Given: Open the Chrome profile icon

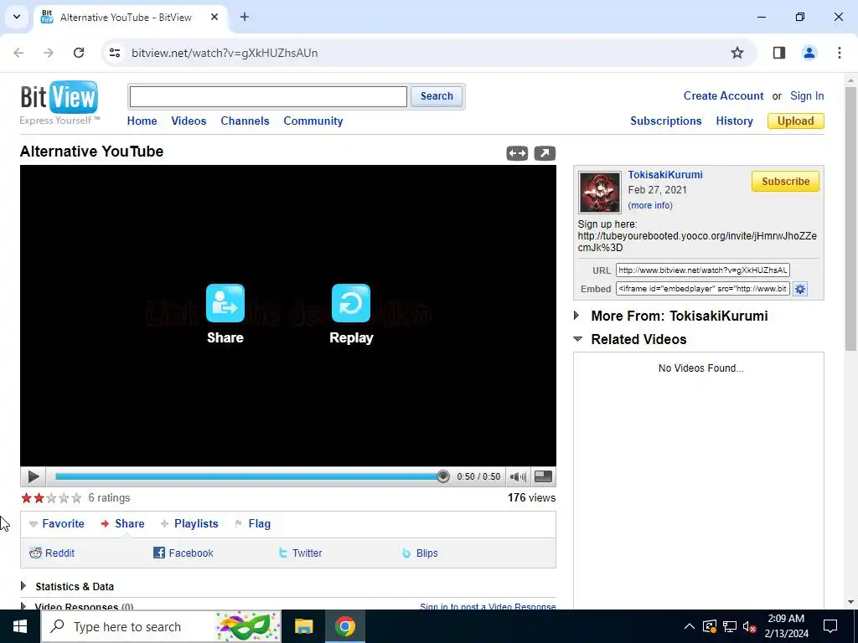Looking at the screenshot, I should click(x=809, y=53).
